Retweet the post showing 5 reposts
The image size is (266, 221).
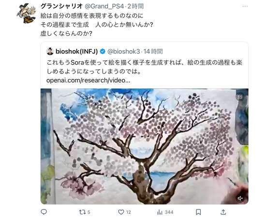pos(85,212)
